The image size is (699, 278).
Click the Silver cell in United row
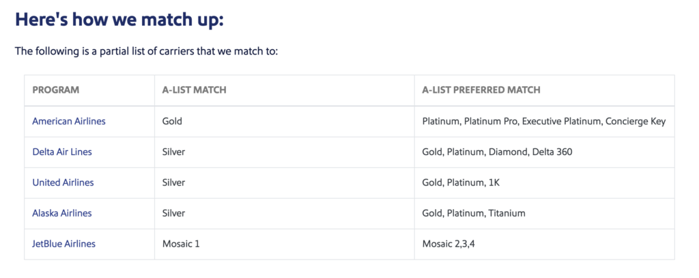[x=174, y=182]
